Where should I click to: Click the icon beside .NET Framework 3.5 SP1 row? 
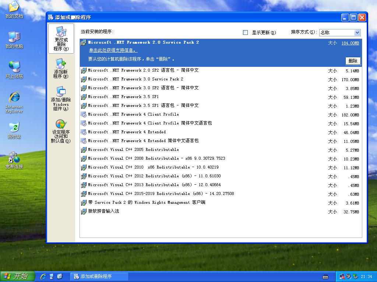(x=84, y=97)
